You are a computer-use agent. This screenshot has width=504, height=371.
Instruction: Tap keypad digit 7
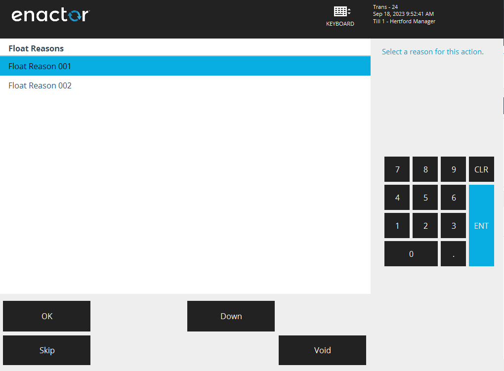point(397,169)
